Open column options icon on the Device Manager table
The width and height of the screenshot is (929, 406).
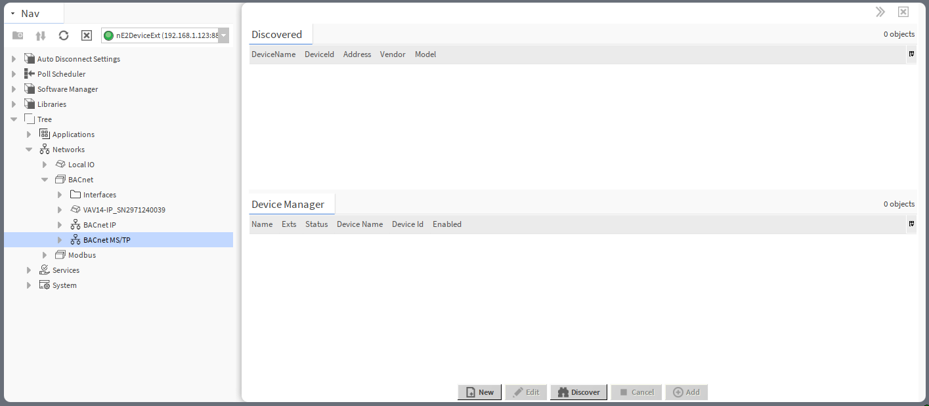point(911,224)
